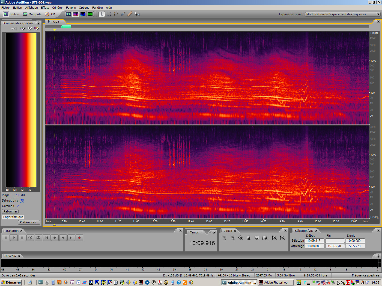Click the green timeline zoom navigator bar
Image resolution: width=382 pixels, height=286 pixels.
(66, 27)
